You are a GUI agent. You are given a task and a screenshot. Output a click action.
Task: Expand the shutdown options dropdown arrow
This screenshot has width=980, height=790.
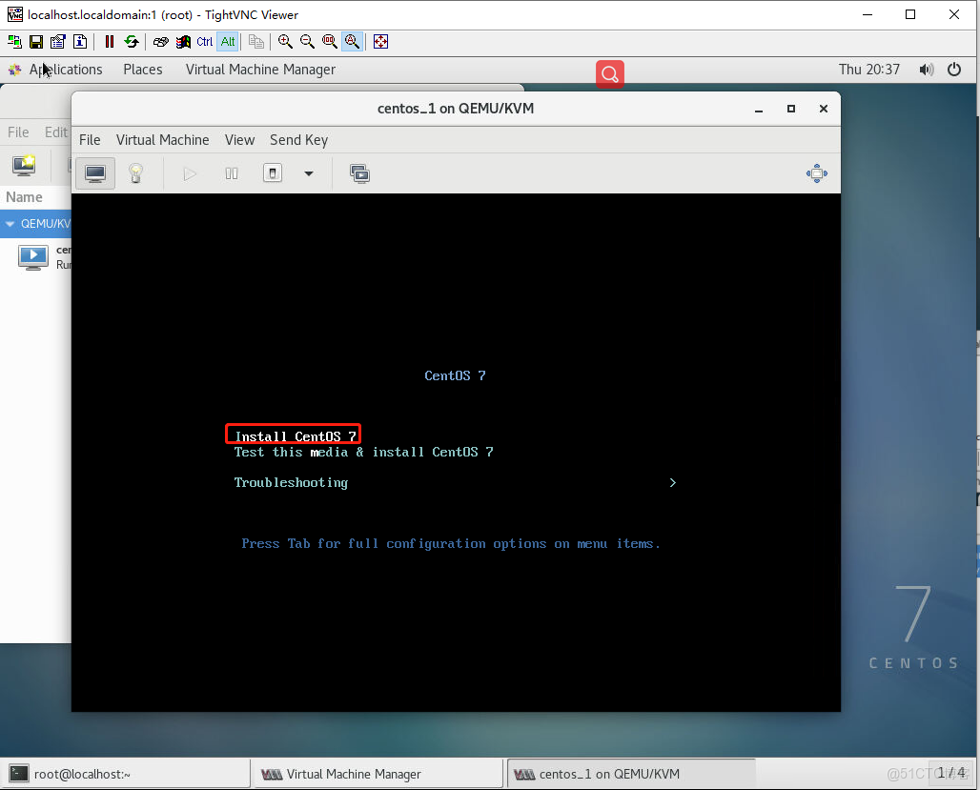pyautogui.click(x=309, y=173)
